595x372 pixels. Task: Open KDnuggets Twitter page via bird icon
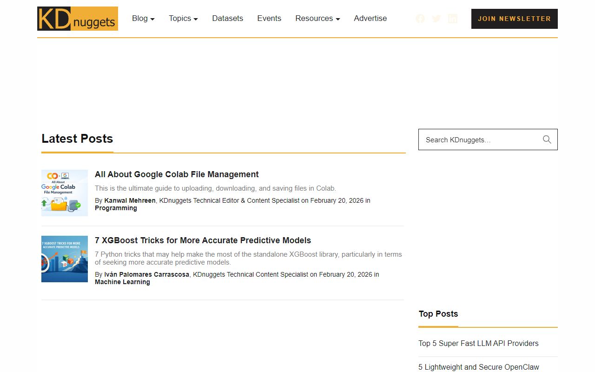436,19
